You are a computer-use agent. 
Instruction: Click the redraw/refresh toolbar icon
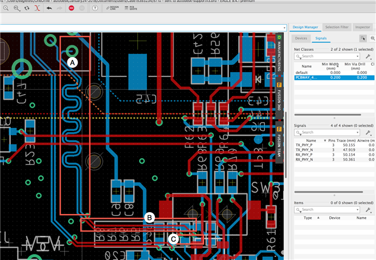(x=27, y=8)
